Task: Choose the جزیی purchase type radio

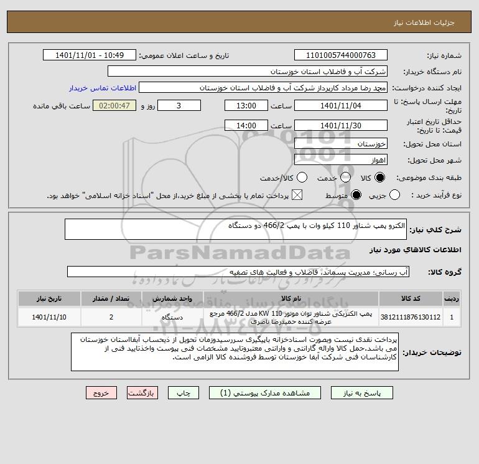Action: [x=394, y=195]
